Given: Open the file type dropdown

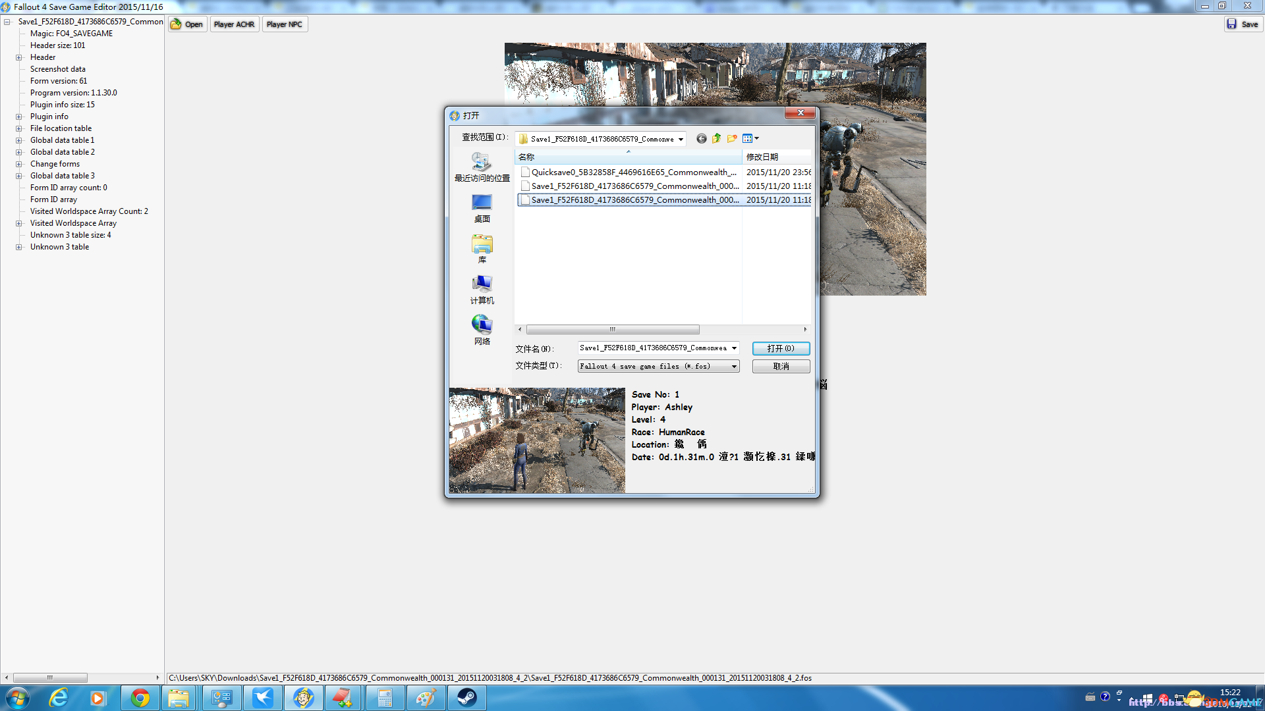Looking at the screenshot, I should 734,367.
